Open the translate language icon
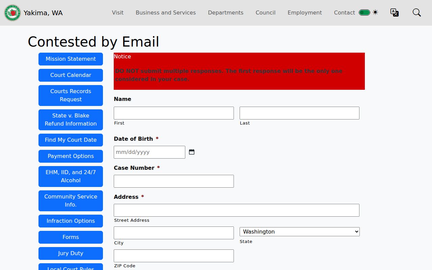This screenshot has width=432, height=270. coord(395,12)
